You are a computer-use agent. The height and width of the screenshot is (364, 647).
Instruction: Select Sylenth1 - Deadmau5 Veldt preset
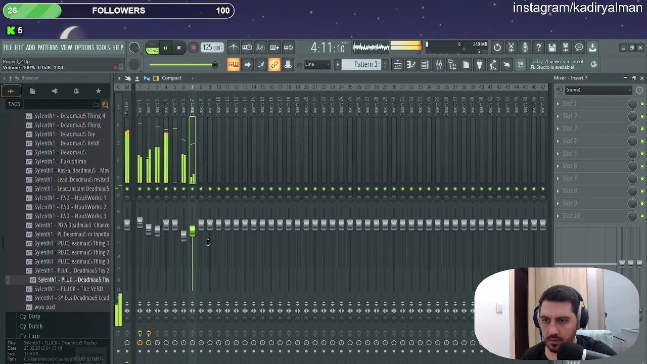click(67, 143)
